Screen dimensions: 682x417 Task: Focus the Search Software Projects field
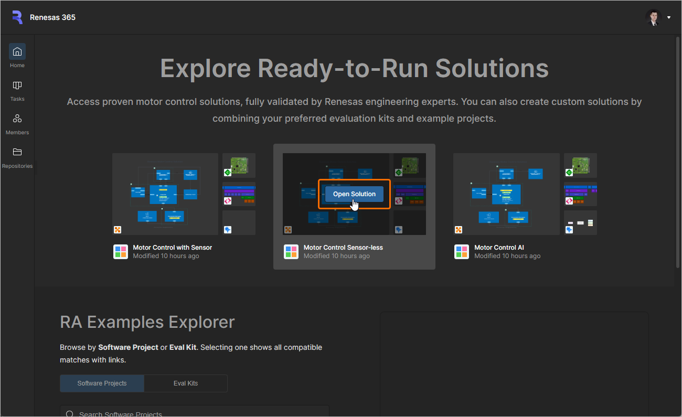click(x=194, y=411)
